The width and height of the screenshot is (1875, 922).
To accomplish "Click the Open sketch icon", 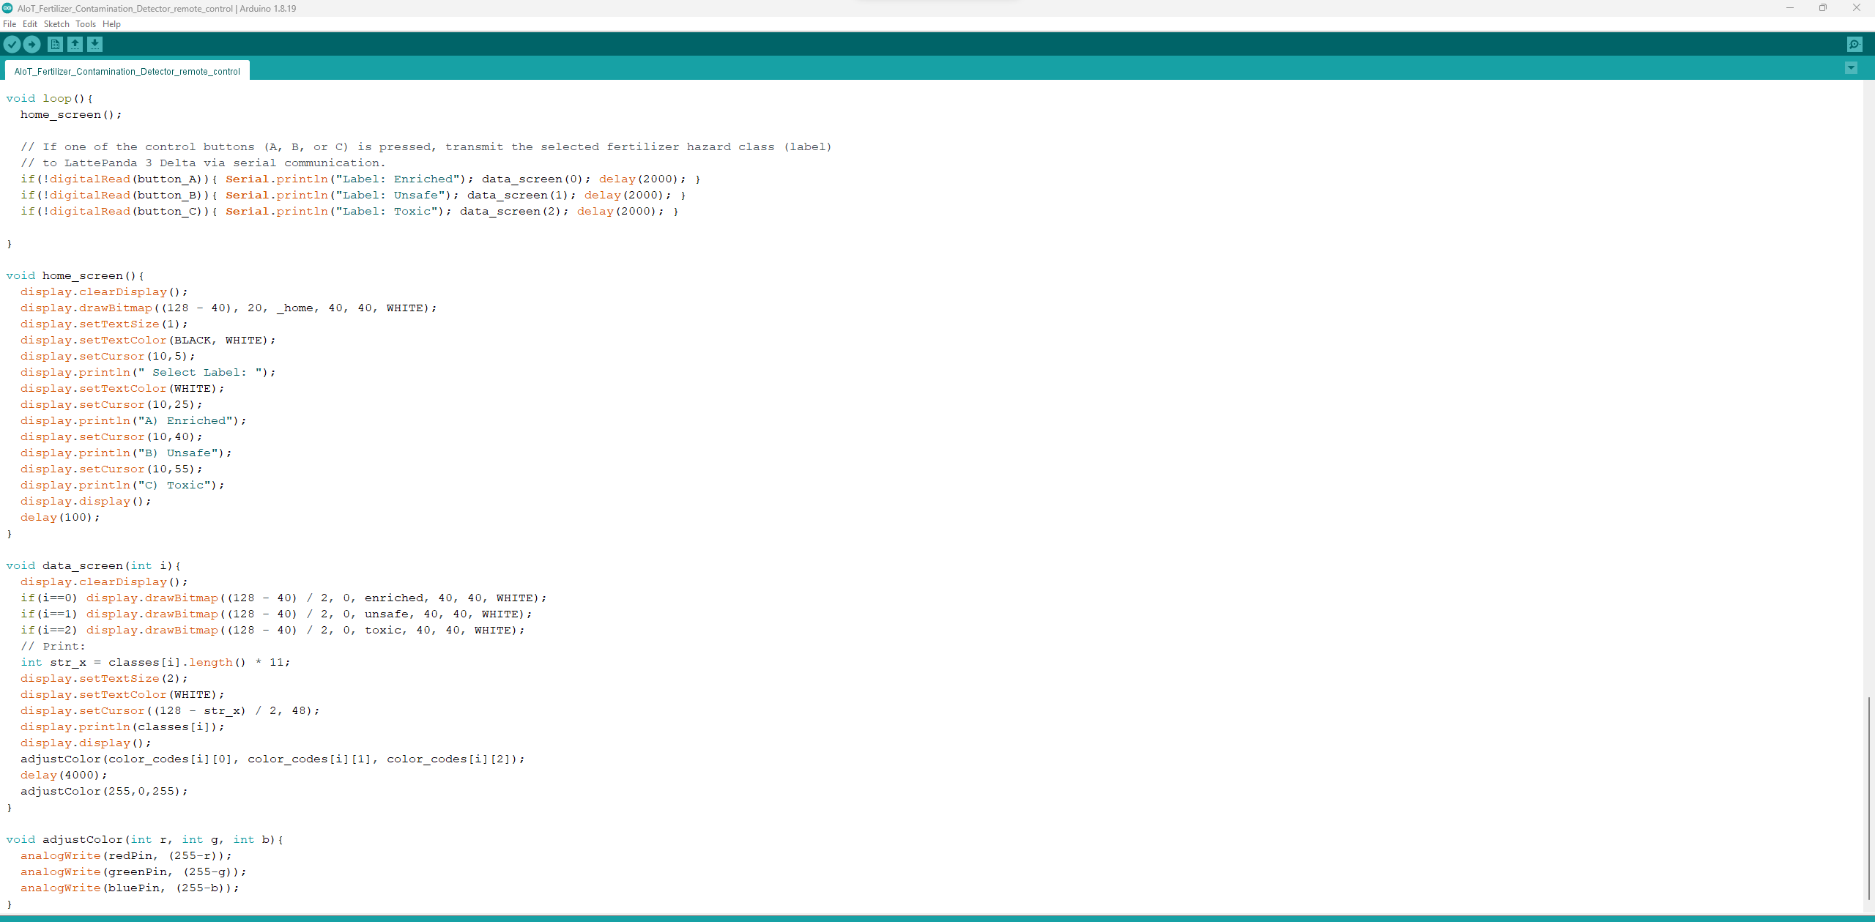I will (75, 44).
